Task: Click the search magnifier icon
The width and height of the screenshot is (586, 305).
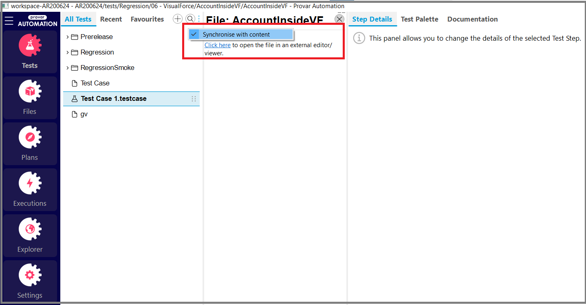Action: pos(190,19)
